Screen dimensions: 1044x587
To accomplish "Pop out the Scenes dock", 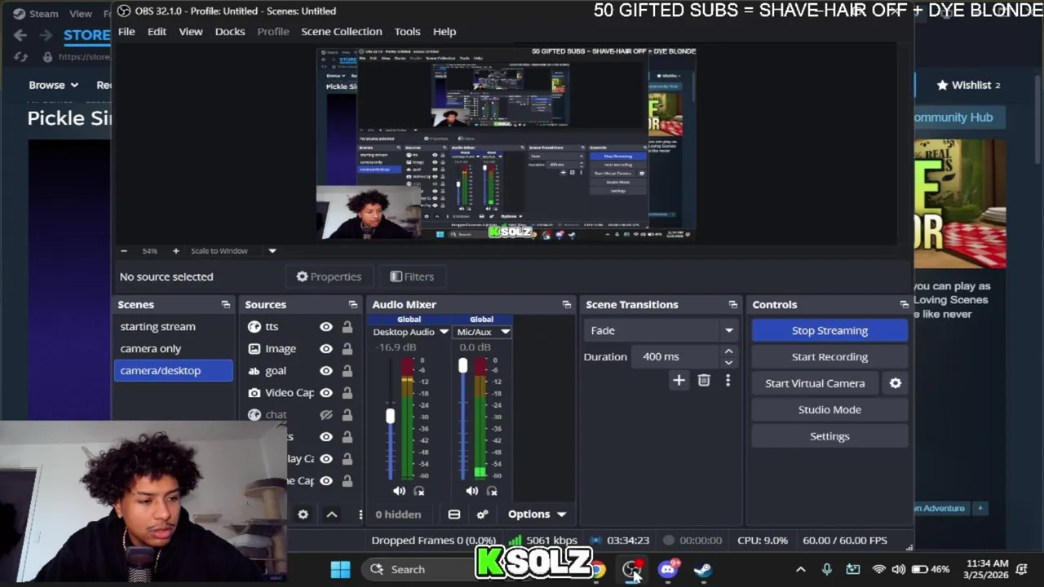I will 226,304.
